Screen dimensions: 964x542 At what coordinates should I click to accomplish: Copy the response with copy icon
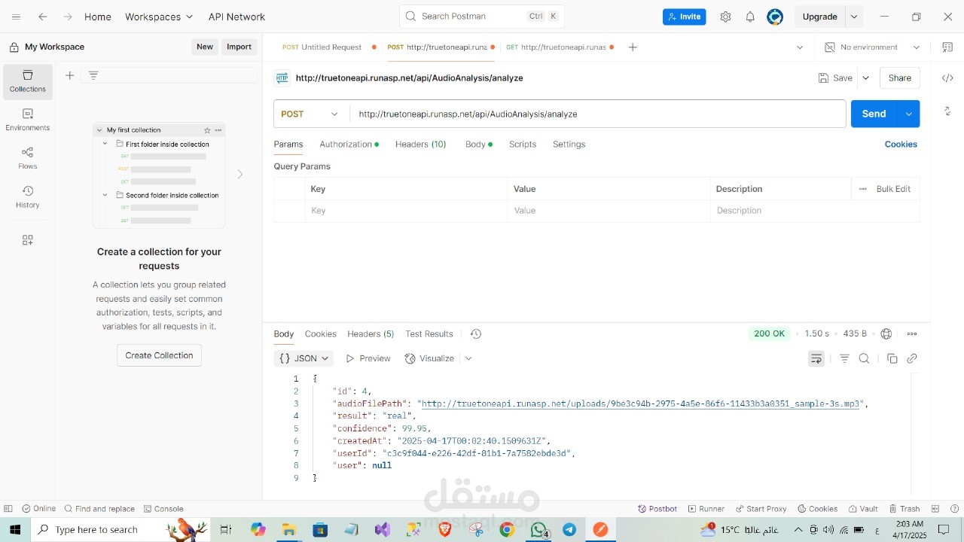pyautogui.click(x=892, y=358)
